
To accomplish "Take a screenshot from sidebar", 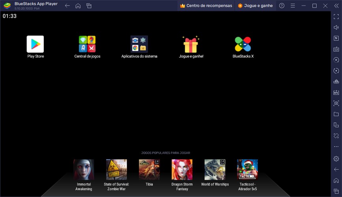I will [336, 103].
